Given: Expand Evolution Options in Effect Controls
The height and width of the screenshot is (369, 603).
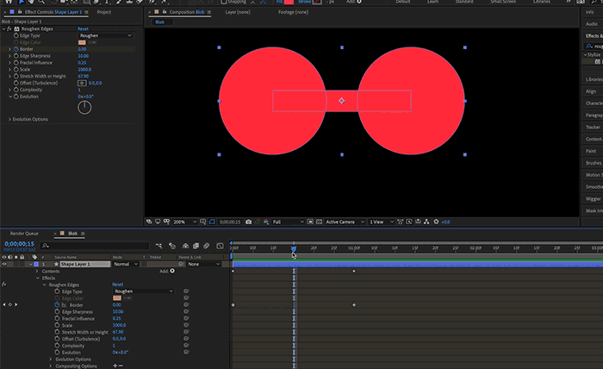Looking at the screenshot, I should pyautogui.click(x=9, y=119).
